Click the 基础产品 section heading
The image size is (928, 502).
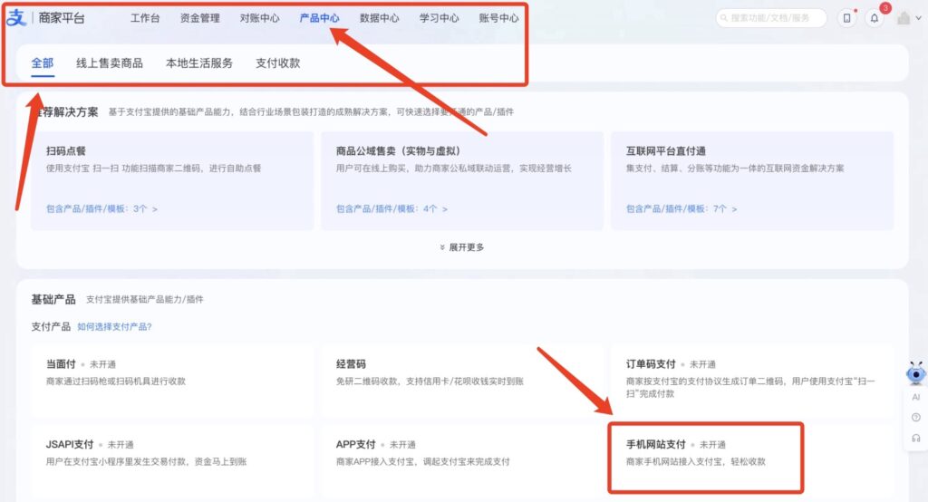tap(53, 300)
